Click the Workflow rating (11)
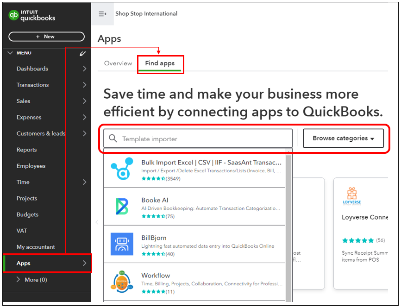Screen dimensions: 401x308 (158, 291)
